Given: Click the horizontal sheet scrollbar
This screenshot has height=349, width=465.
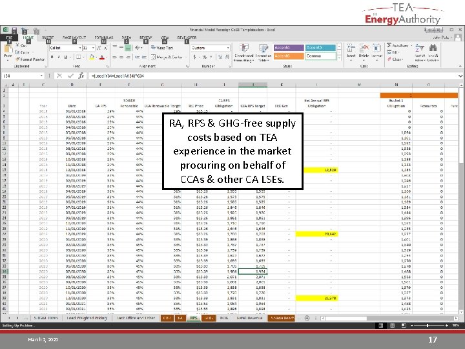Looking at the screenshot, I should (x=389, y=318).
